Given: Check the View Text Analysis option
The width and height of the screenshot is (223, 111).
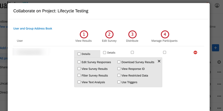Looking at the screenshot, I should [79, 82].
